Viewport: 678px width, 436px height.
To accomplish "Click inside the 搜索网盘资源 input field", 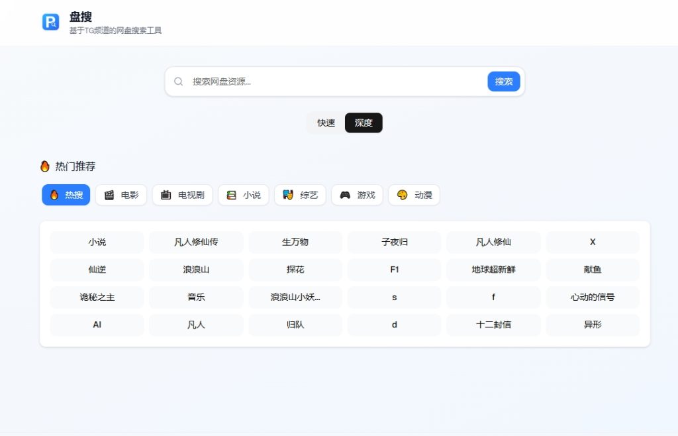I will [298, 81].
